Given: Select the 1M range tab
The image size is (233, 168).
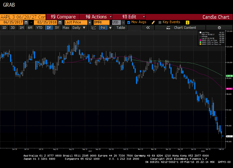Looking at the screenshot, I should (22, 28).
